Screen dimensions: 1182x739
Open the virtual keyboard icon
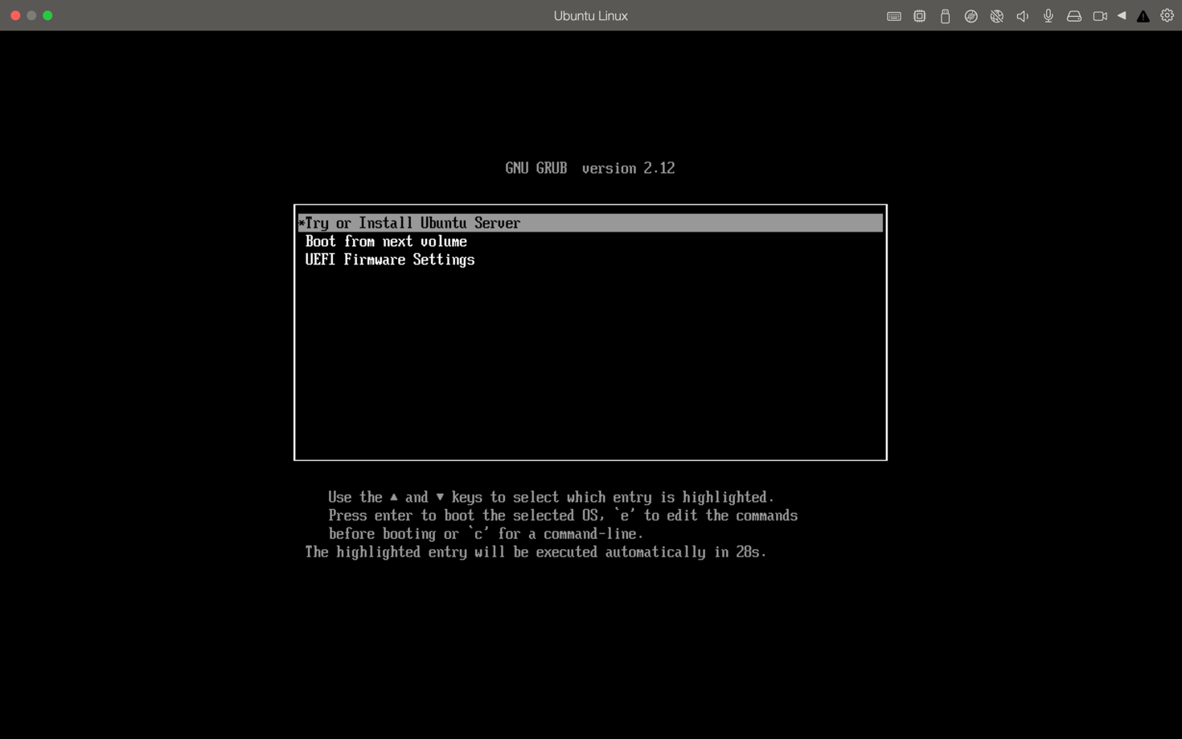893,15
